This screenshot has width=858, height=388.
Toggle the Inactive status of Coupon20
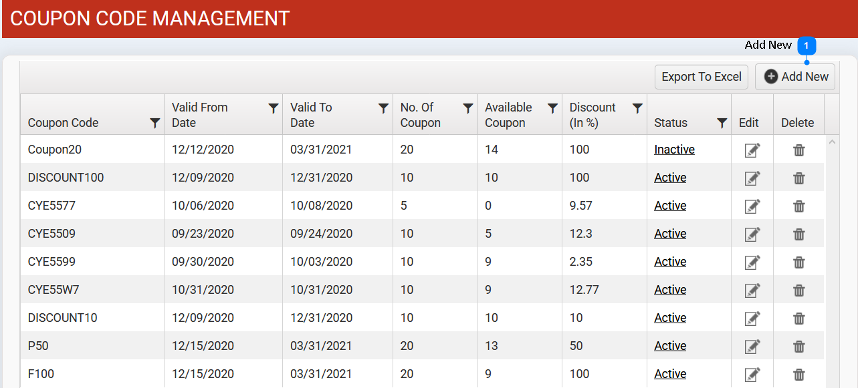tap(674, 150)
